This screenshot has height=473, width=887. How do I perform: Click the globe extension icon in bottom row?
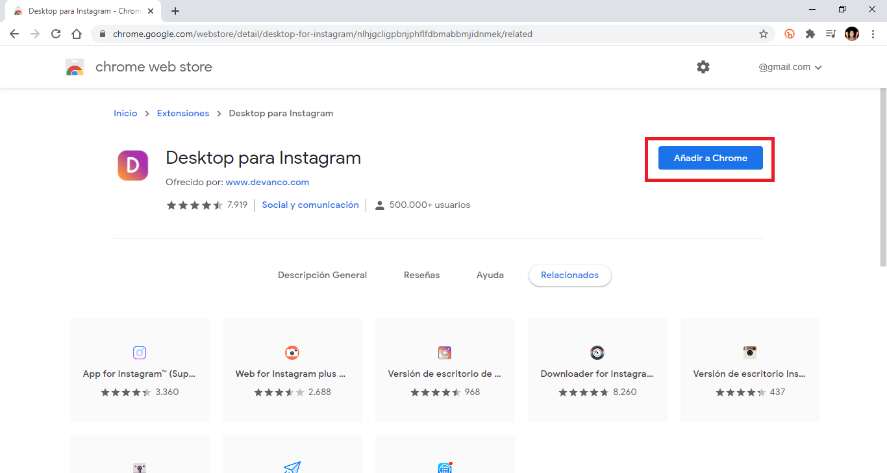pos(445,468)
